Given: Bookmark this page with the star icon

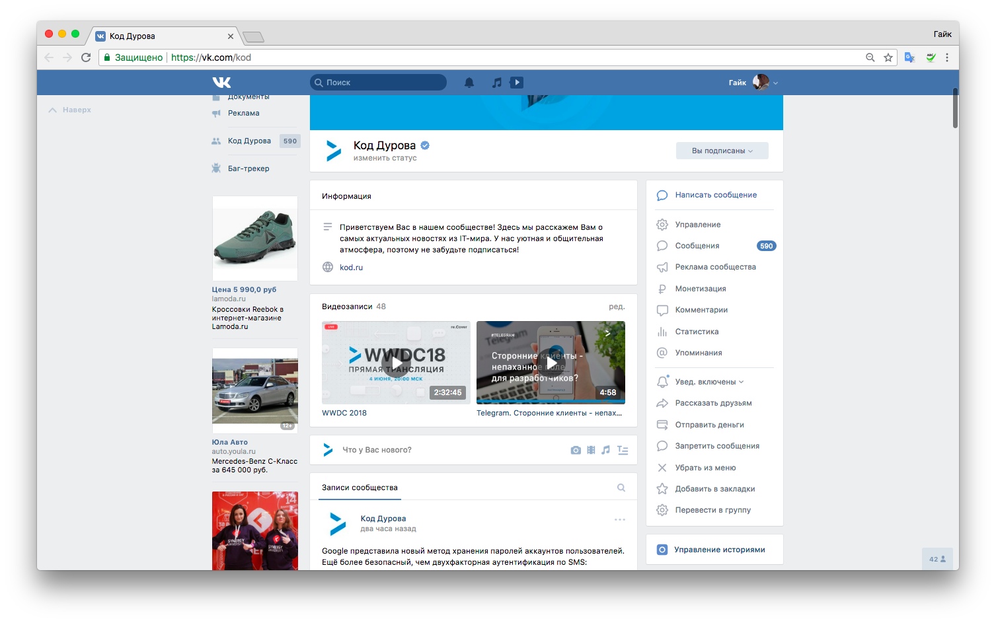Looking at the screenshot, I should (888, 57).
